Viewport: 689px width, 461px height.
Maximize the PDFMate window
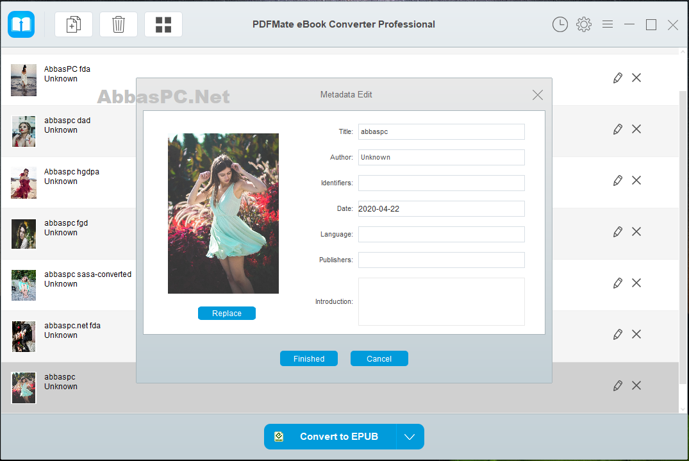point(651,24)
